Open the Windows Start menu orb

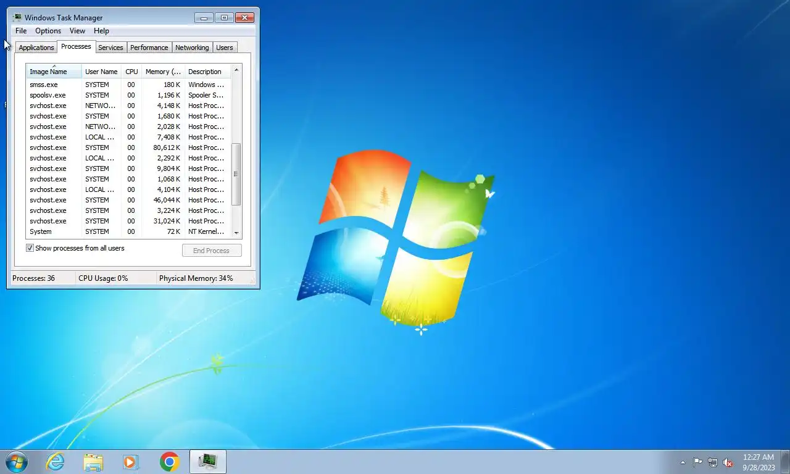tap(17, 462)
